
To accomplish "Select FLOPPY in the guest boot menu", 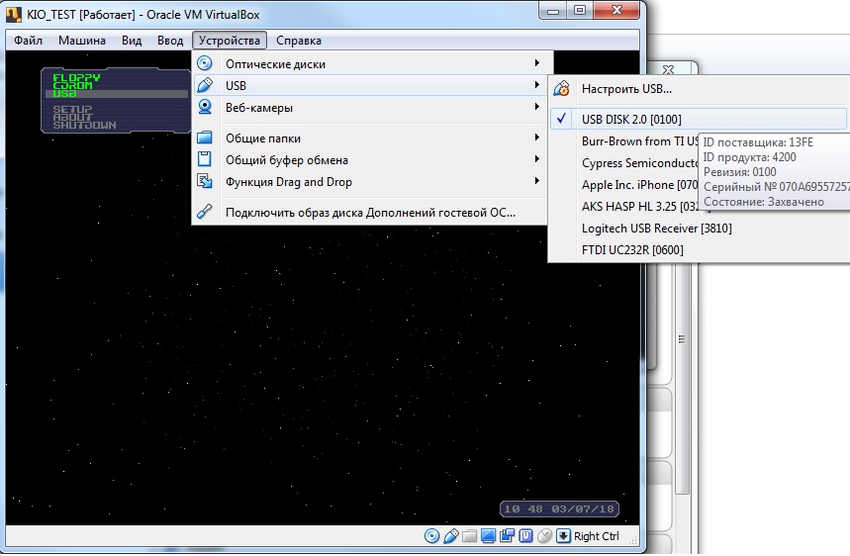I will click(76, 77).
